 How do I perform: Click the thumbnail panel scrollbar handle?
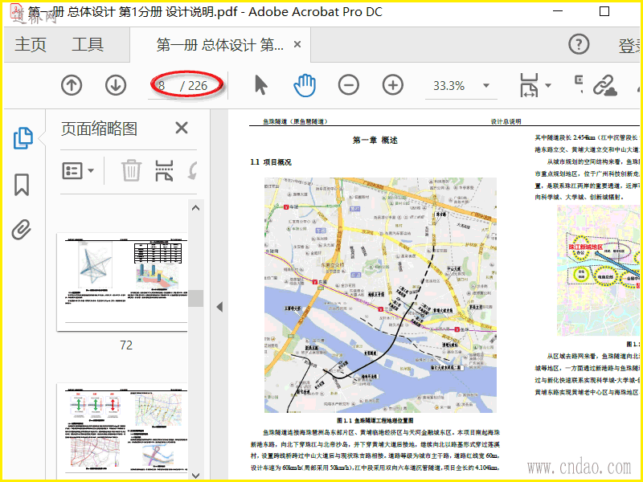pos(195,298)
